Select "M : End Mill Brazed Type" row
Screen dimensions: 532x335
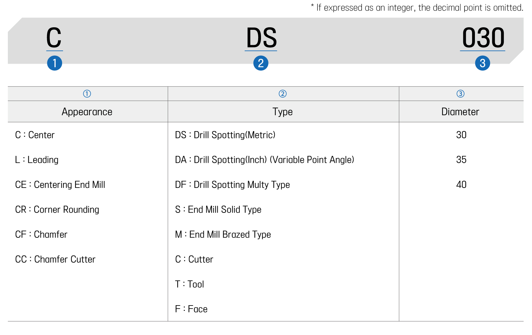(223, 235)
